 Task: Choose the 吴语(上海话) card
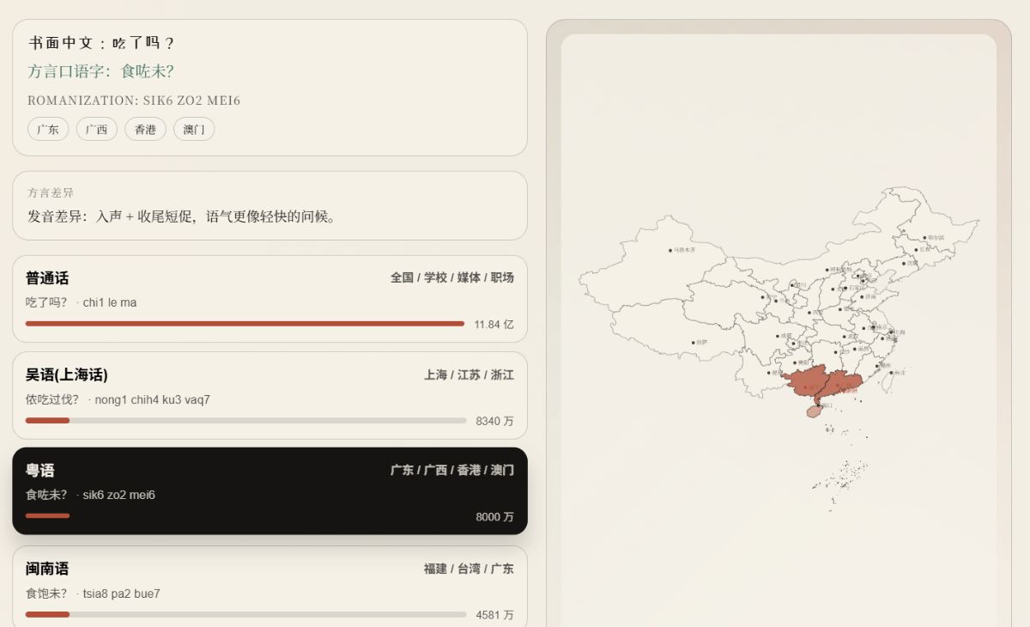(x=270, y=395)
